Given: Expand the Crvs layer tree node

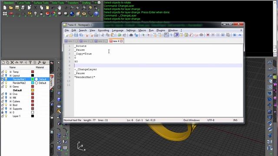Looking at the screenshot, I should (x=10, y=94).
